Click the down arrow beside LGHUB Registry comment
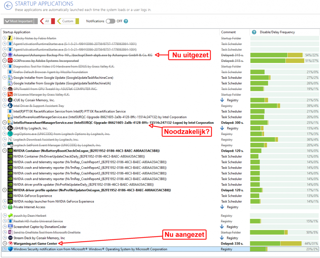 (222, 128)
